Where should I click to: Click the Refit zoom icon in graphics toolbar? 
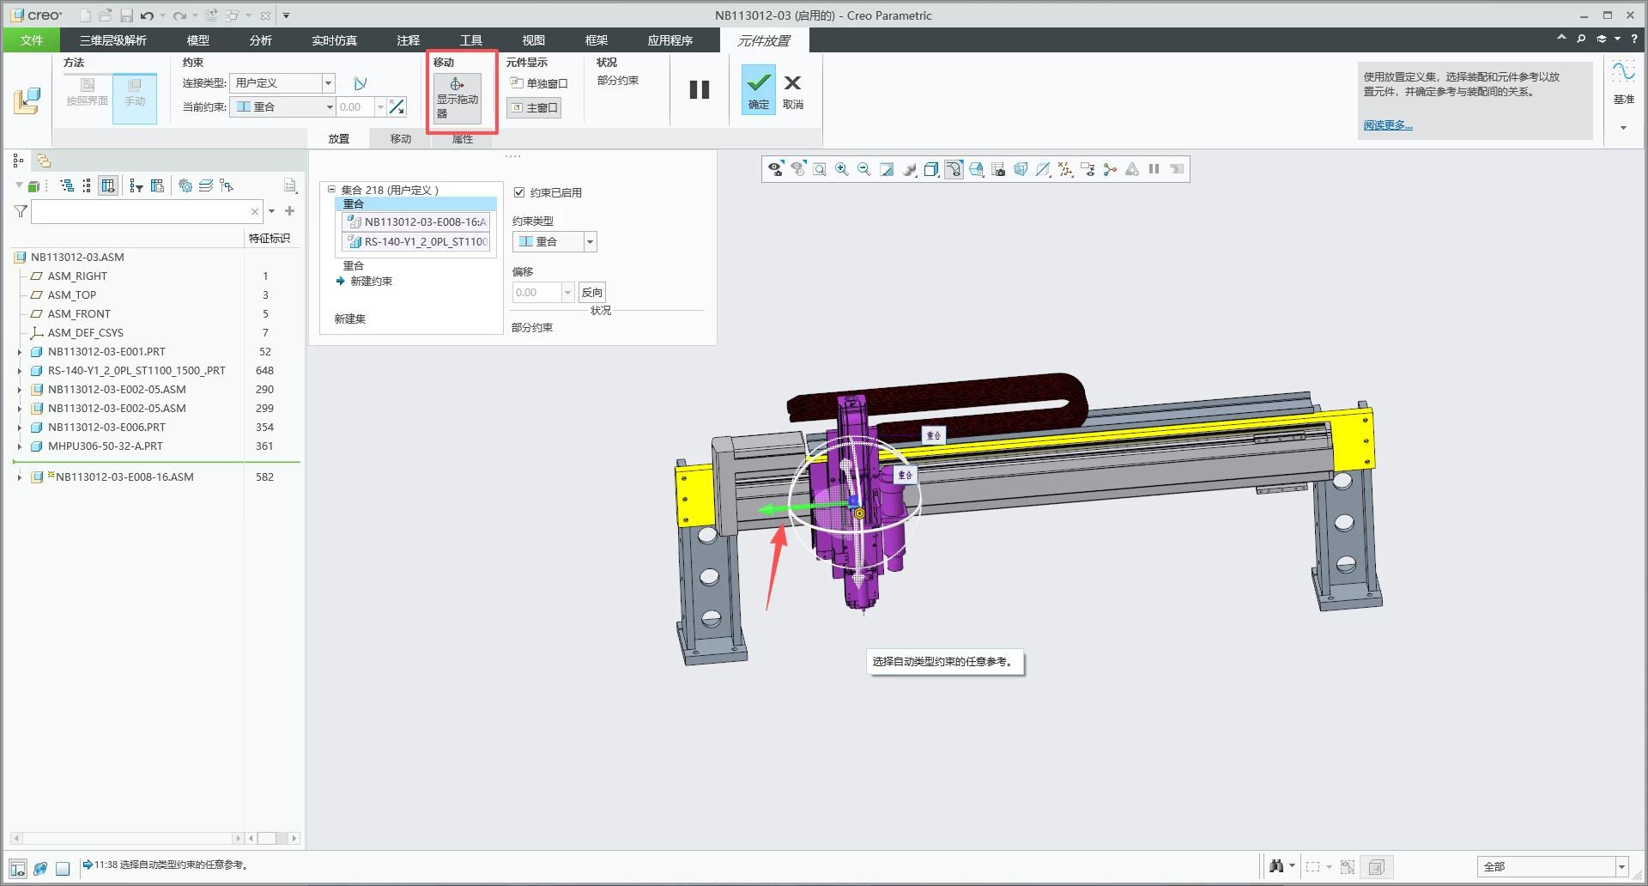click(x=820, y=169)
